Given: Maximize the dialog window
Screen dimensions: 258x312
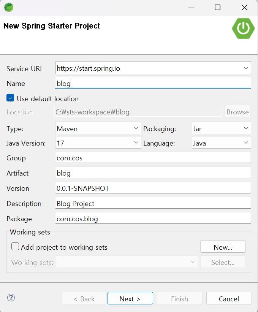Looking at the screenshot, I should coord(217,8).
